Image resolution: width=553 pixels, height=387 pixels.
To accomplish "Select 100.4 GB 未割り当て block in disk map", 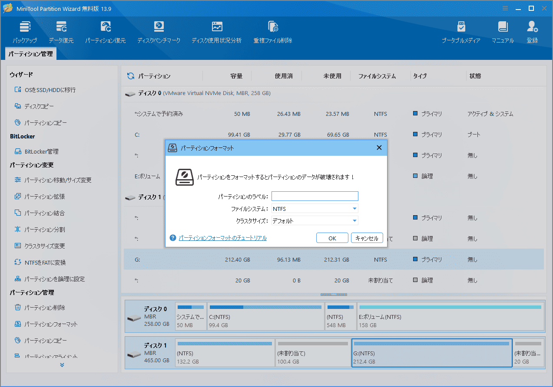I will (313, 353).
